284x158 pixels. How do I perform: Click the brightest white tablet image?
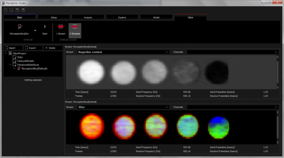coord(91,72)
